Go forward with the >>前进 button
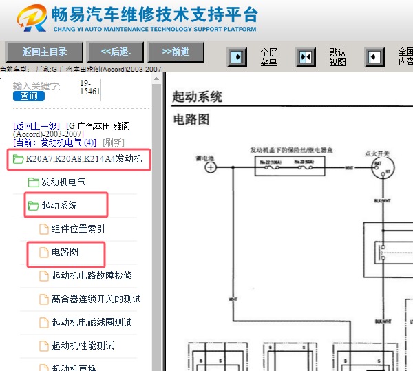413x371 pixels. [x=176, y=52]
